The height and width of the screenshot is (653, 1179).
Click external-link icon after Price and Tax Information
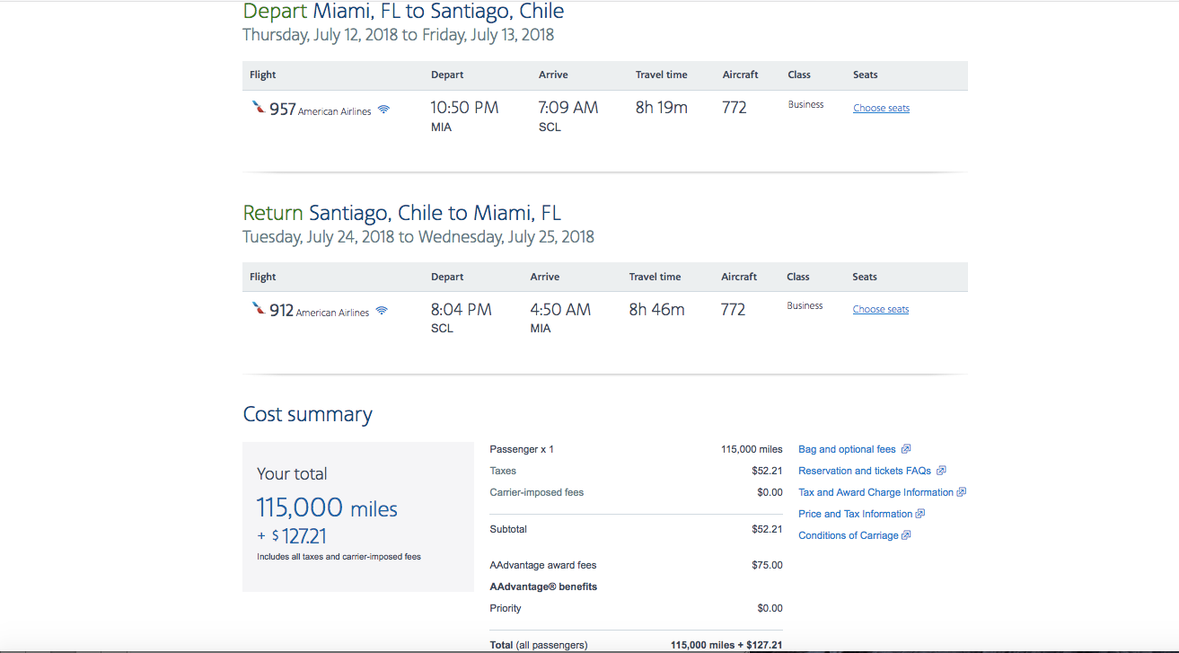tap(919, 514)
